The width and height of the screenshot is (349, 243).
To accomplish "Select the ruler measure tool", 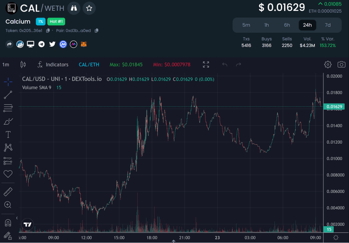I will [x=8, y=192].
